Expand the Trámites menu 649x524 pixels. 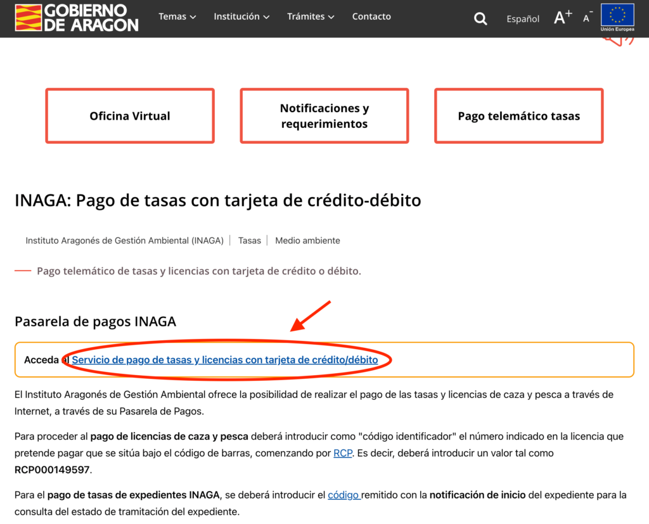click(311, 16)
